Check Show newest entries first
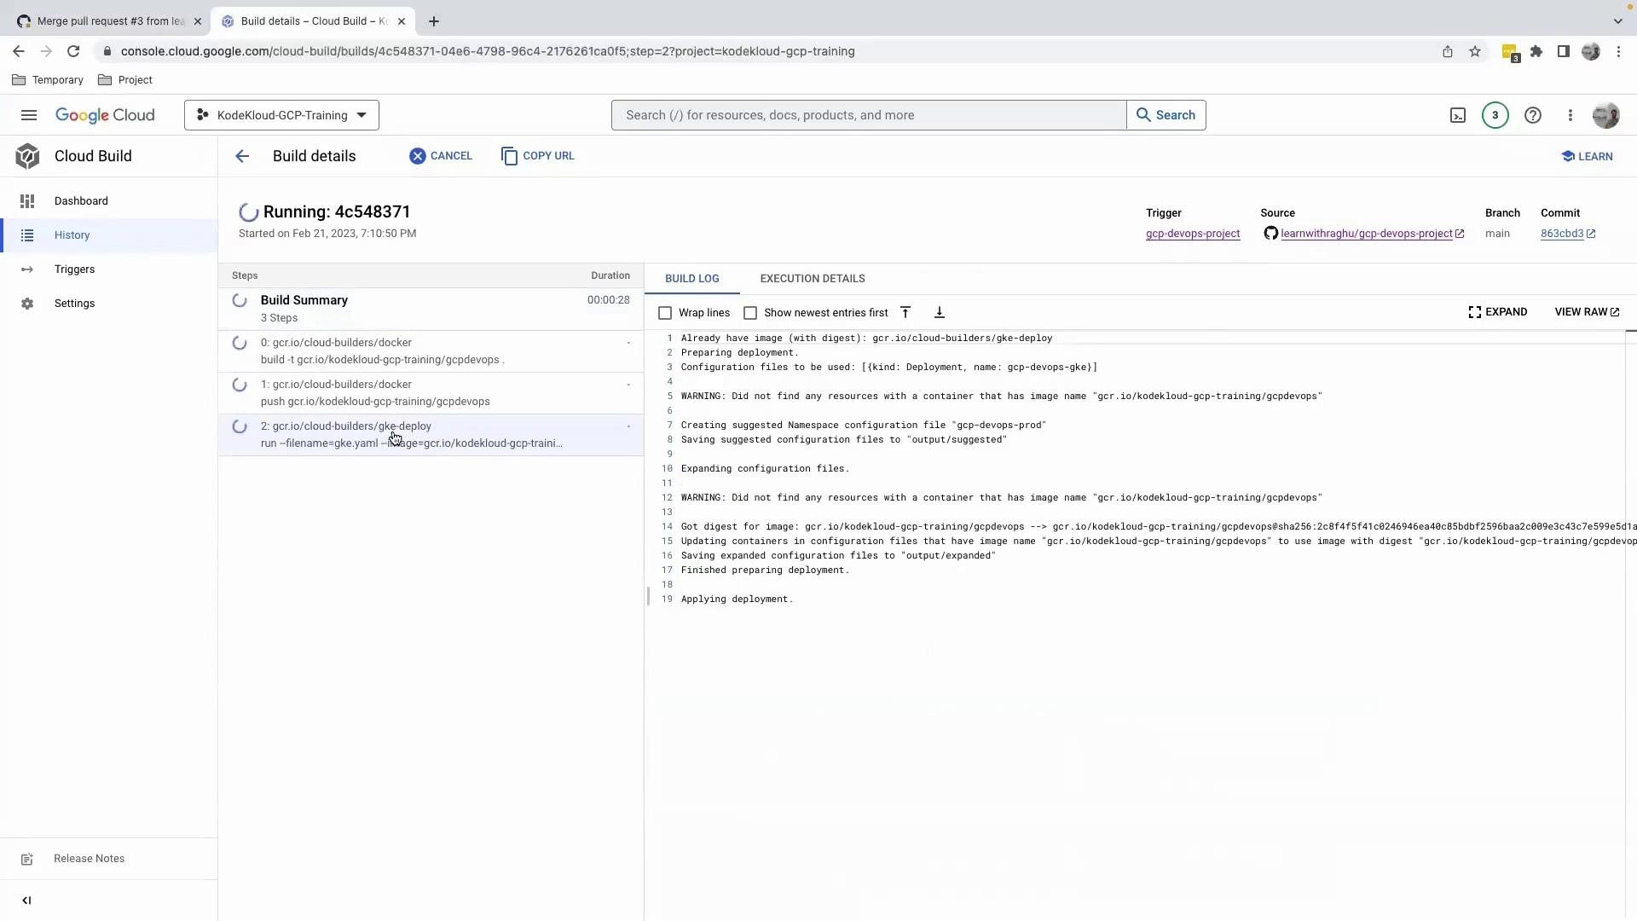The height and width of the screenshot is (921, 1637). coord(750,313)
